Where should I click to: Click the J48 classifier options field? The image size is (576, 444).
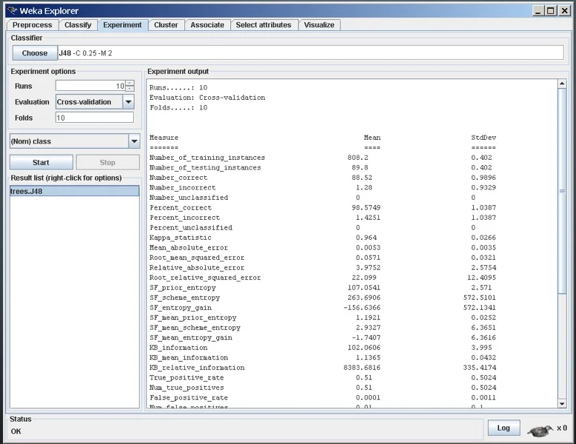pos(310,53)
